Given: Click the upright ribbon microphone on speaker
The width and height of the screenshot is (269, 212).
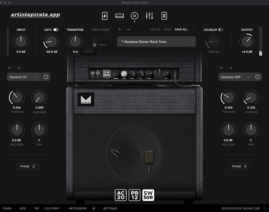Looking at the screenshot, I should coord(149,162).
